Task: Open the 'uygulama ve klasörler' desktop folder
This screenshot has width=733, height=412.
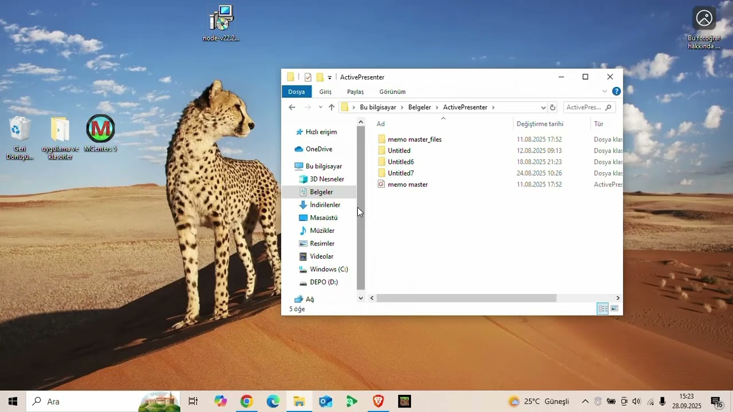Action: tap(60, 137)
